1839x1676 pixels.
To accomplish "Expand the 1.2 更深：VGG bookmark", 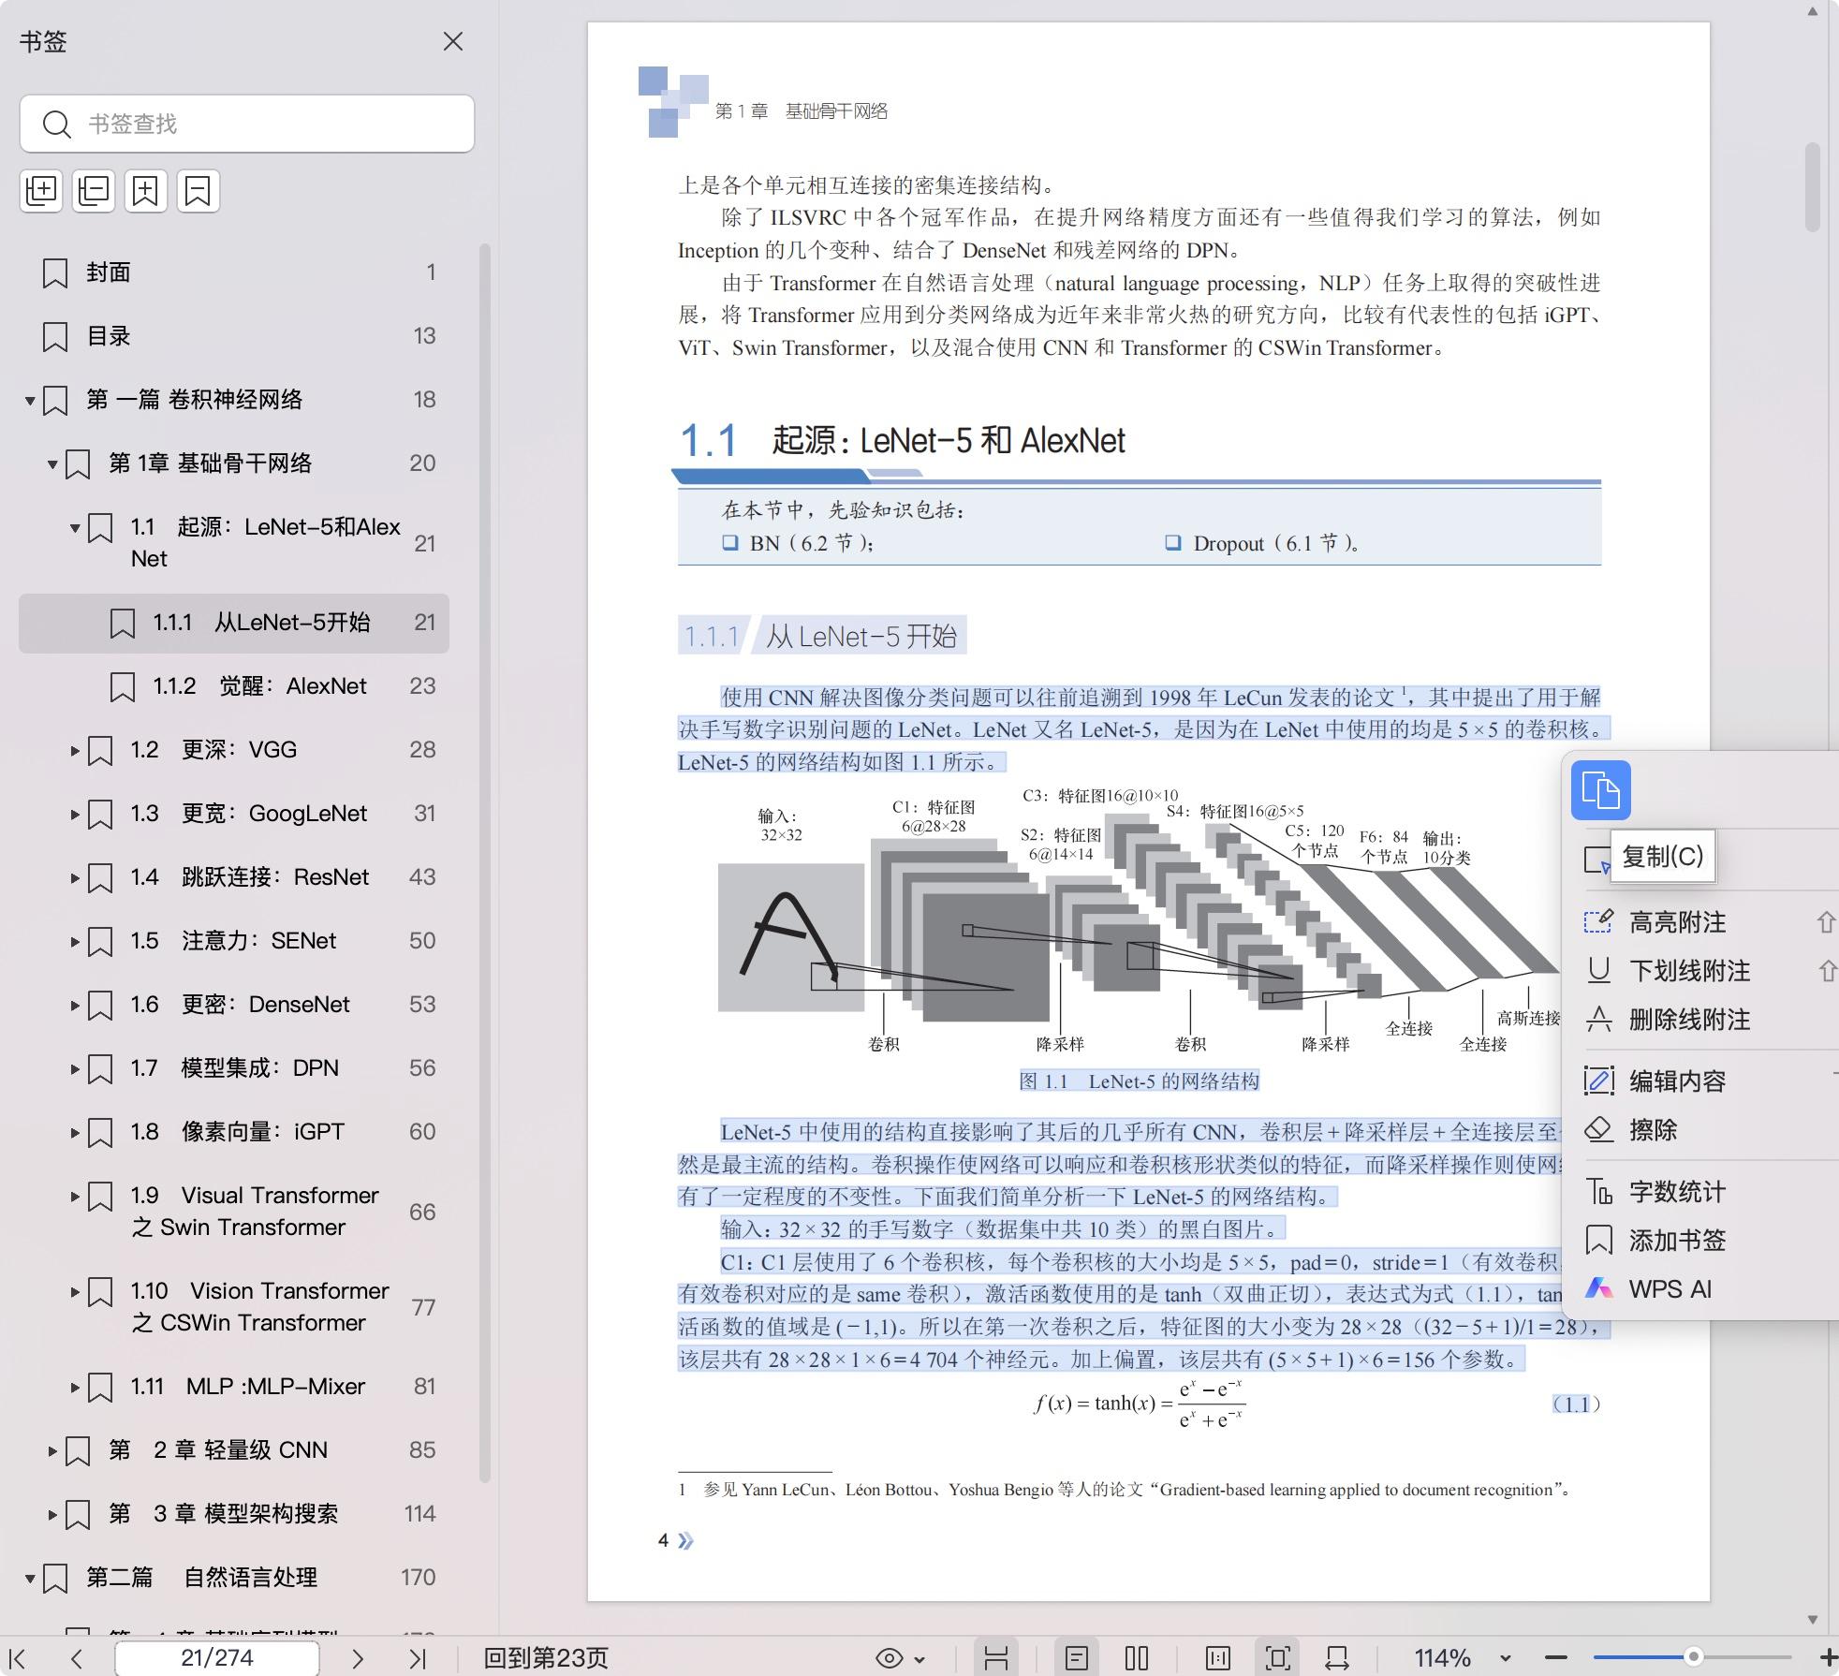I will coord(75,751).
